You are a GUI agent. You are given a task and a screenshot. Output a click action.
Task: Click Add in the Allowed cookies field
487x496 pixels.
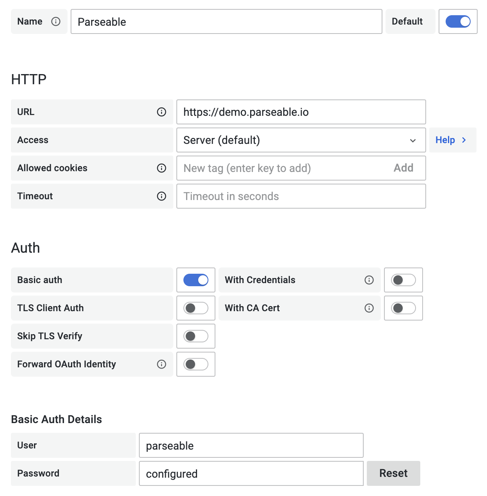click(x=403, y=168)
